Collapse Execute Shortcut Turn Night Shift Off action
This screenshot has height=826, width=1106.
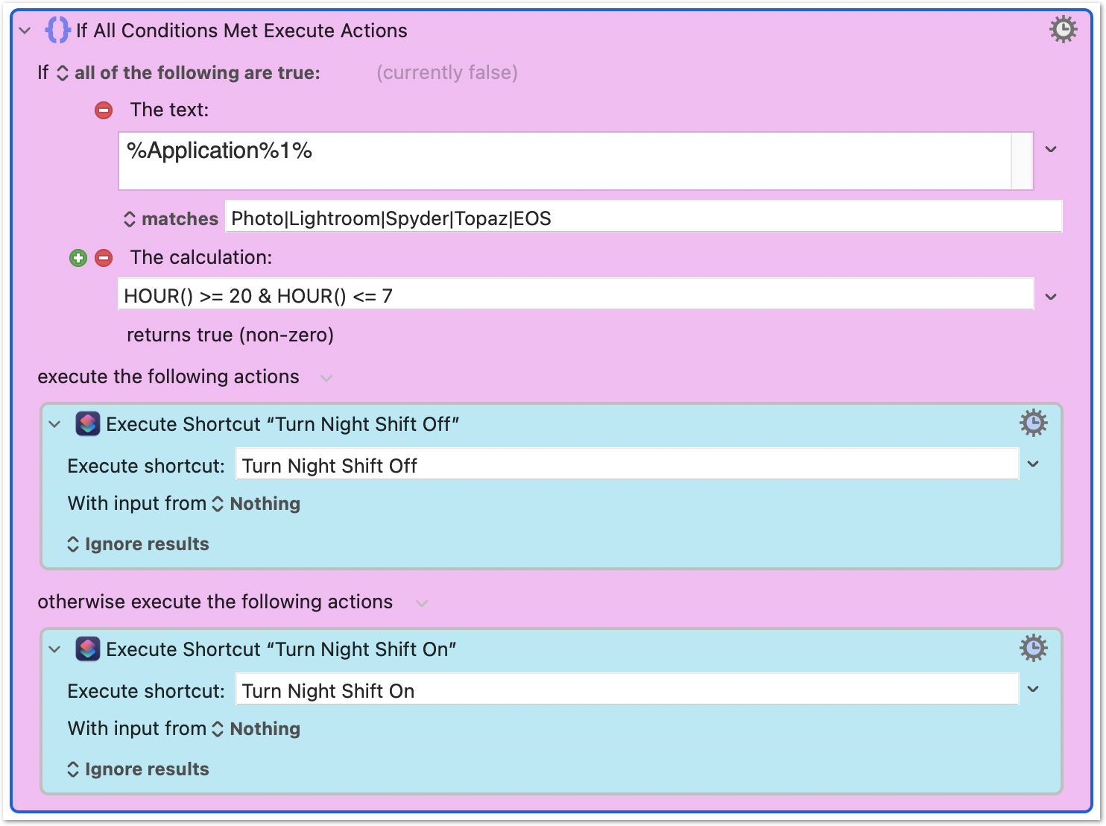(54, 424)
